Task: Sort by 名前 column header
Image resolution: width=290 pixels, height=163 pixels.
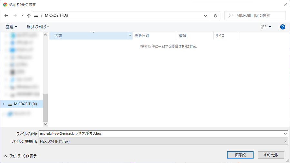Action: click(89, 36)
